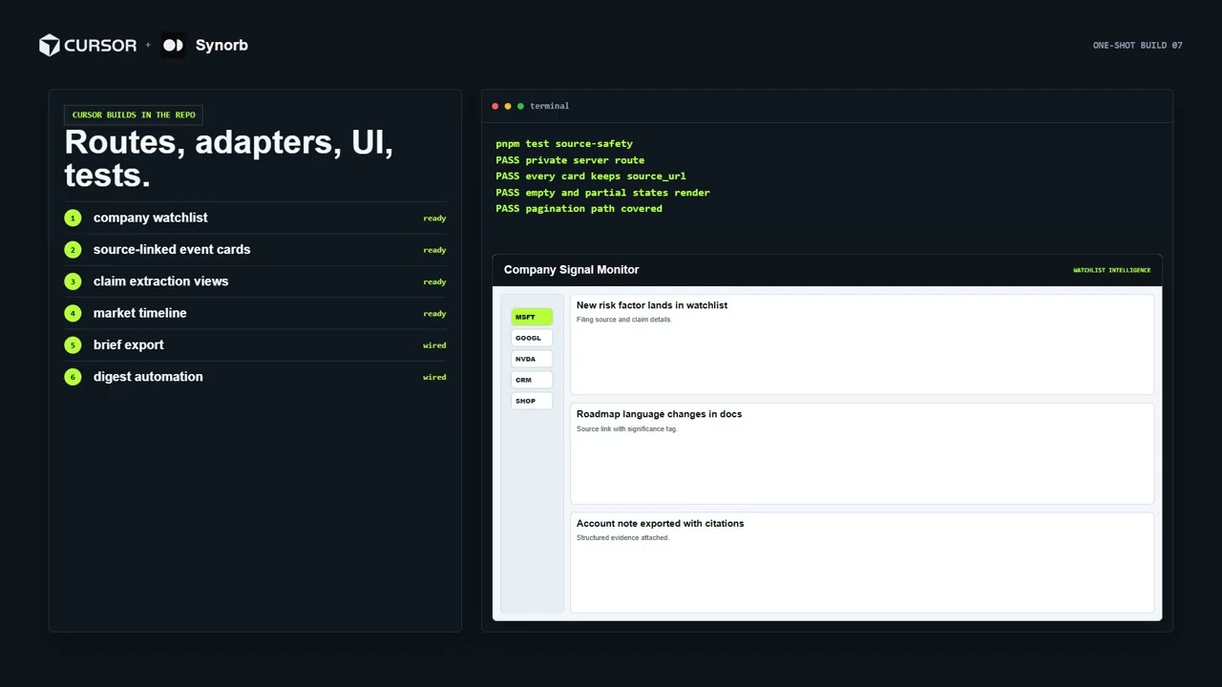Click ready status for company watchlist
This screenshot has width=1222, height=687.
[x=434, y=219]
